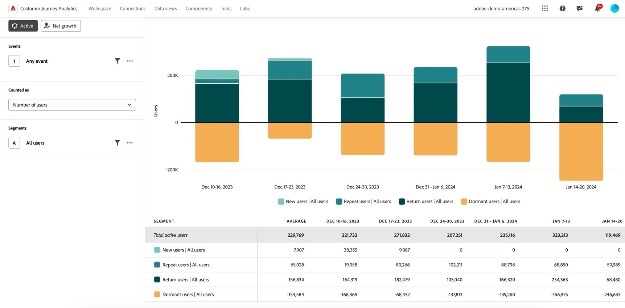
Task: Click the AVERAGE column header
Action: (296, 221)
